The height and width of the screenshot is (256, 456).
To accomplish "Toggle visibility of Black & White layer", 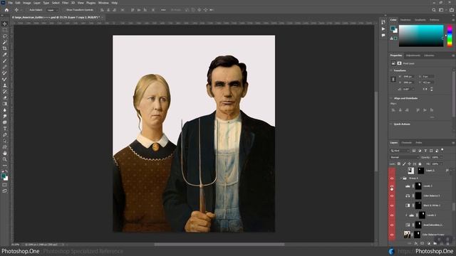I will [392, 206].
